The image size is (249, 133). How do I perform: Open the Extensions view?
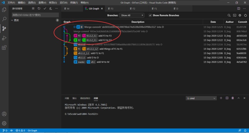click(x=4, y=47)
